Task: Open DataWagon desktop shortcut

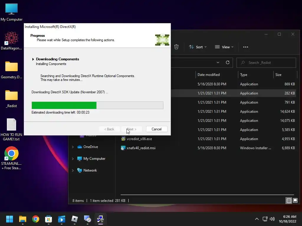Action: point(12,41)
